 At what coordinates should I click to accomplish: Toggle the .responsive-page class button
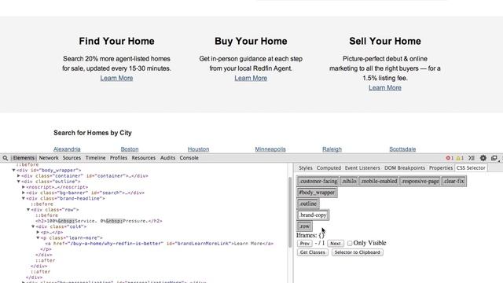420,182
